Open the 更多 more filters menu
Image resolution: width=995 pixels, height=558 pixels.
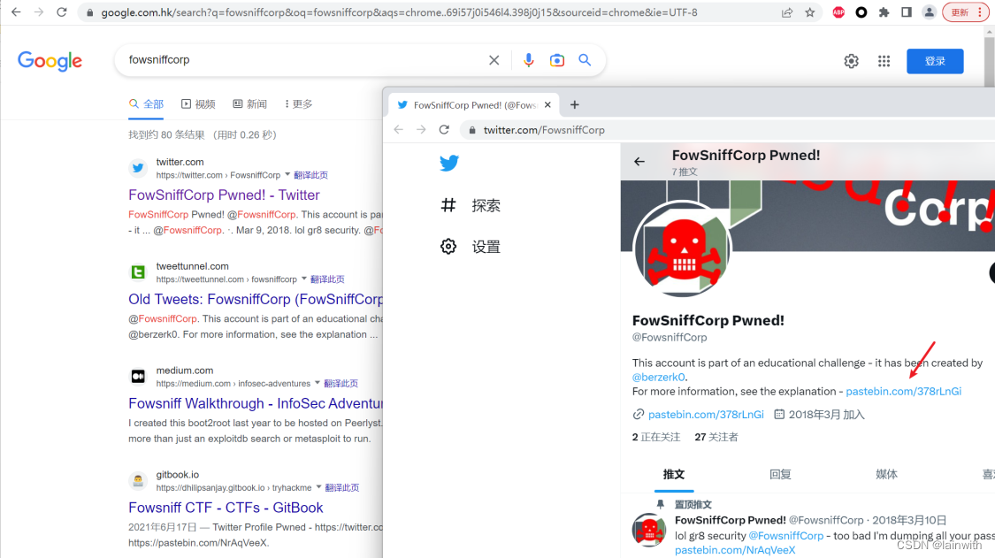298,104
